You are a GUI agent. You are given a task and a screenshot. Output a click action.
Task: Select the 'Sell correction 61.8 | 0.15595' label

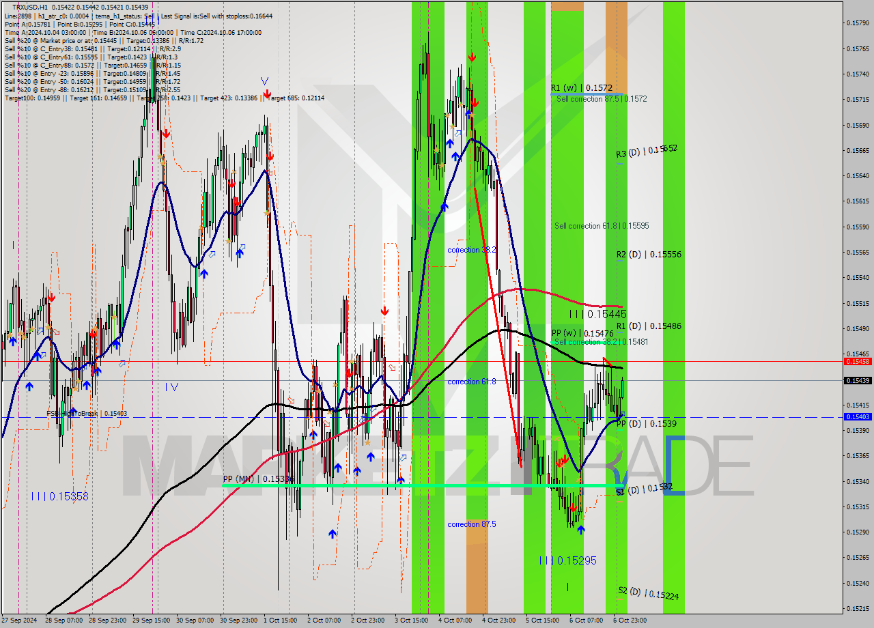(x=602, y=225)
